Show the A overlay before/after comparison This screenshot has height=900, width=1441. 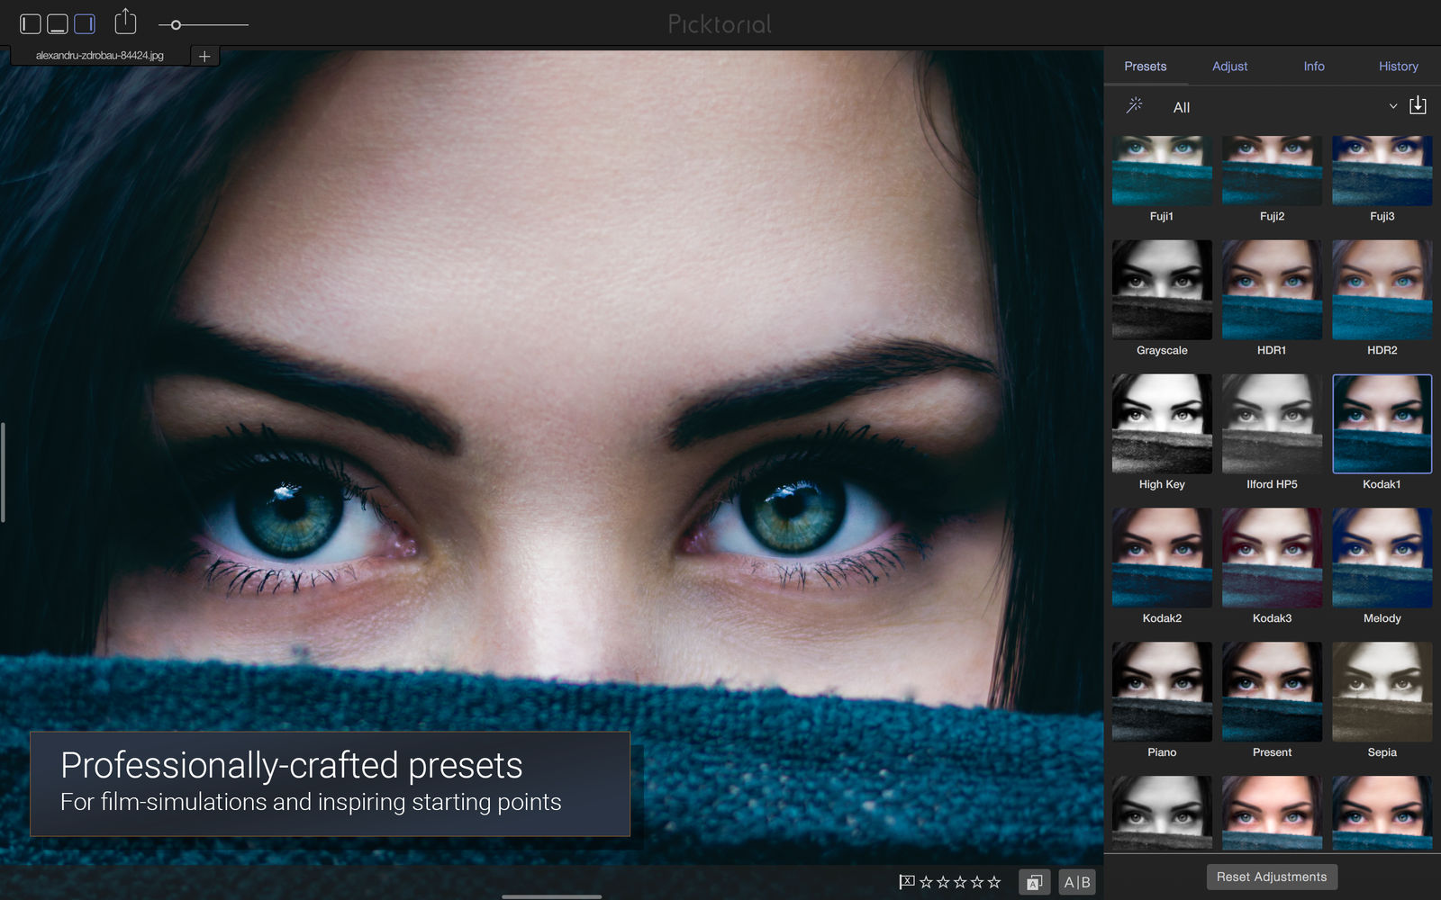click(1034, 882)
